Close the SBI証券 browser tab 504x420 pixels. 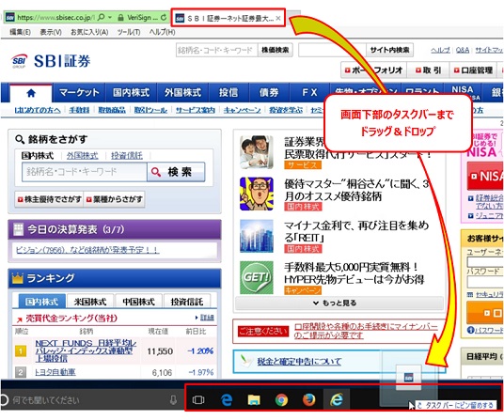(x=278, y=18)
